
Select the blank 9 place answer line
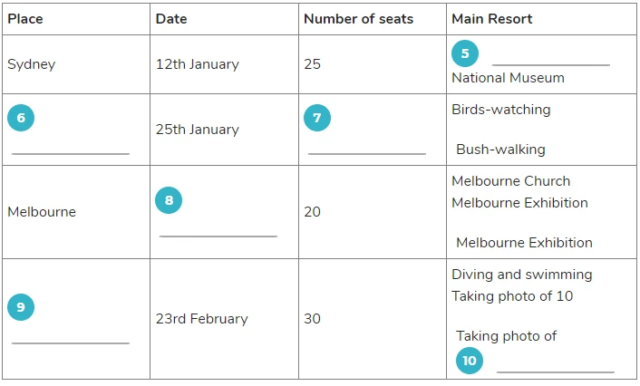[71, 343]
